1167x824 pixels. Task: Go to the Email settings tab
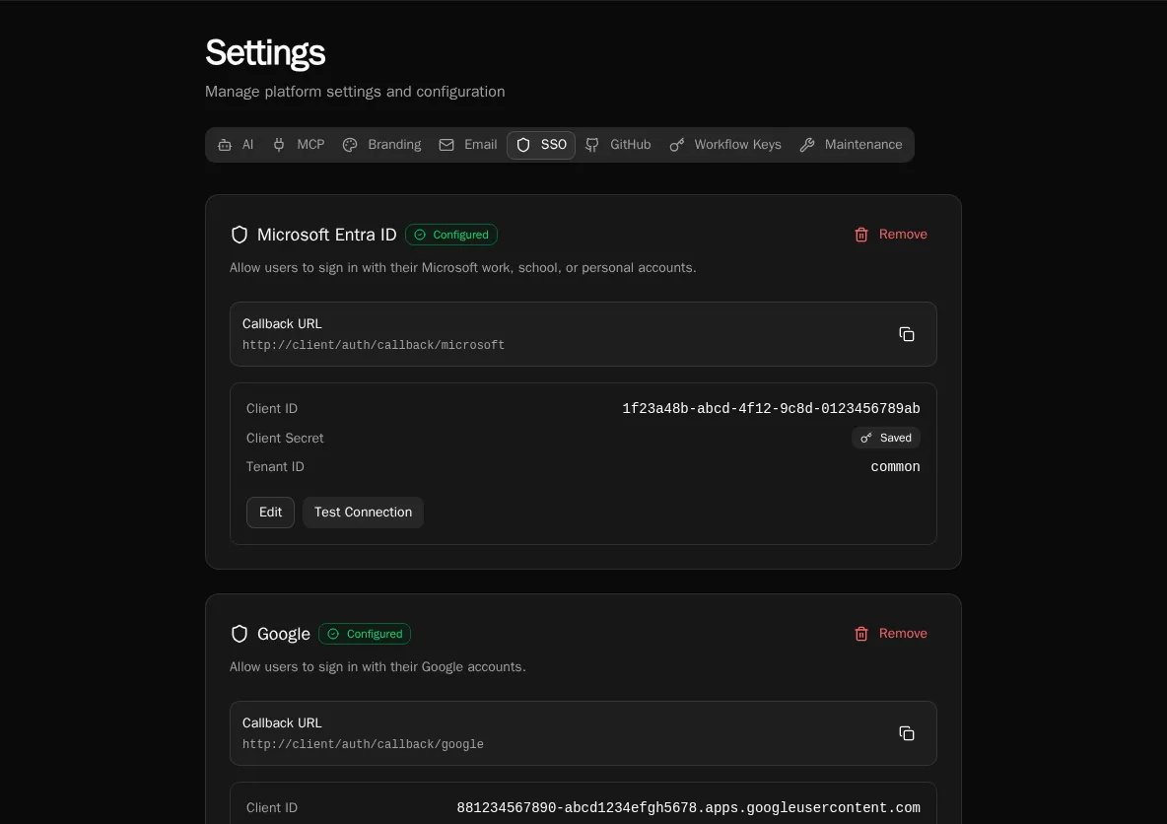click(x=468, y=145)
